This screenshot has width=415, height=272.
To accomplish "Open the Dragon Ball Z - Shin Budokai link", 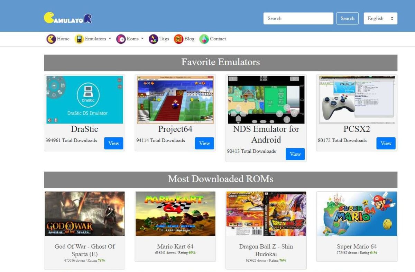I will coord(266,250).
